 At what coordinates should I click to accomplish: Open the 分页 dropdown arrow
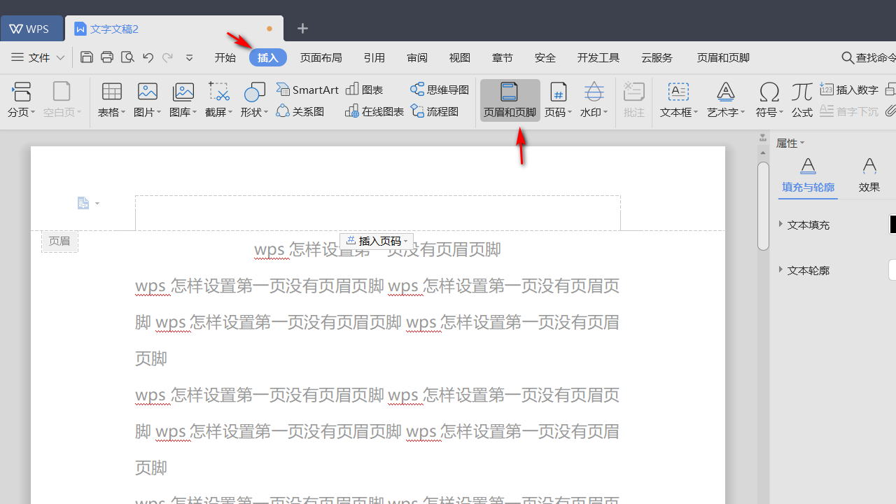(33, 112)
